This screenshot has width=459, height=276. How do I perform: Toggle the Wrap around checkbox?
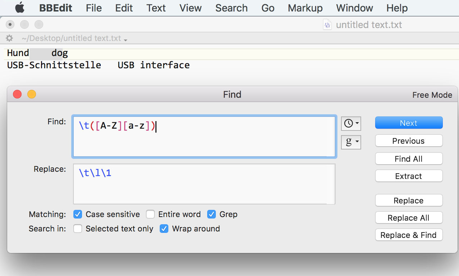pyautogui.click(x=164, y=229)
